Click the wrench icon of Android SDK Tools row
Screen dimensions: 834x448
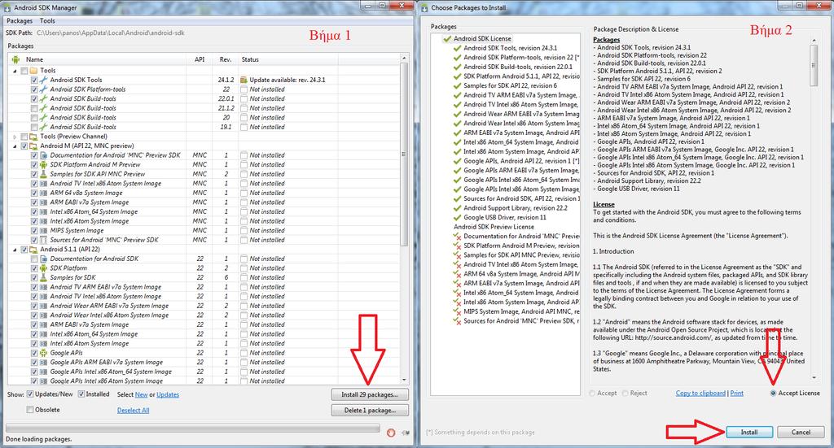coord(44,80)
